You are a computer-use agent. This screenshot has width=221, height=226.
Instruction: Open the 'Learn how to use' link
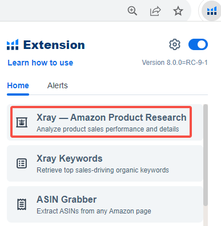tap(41, 63)
